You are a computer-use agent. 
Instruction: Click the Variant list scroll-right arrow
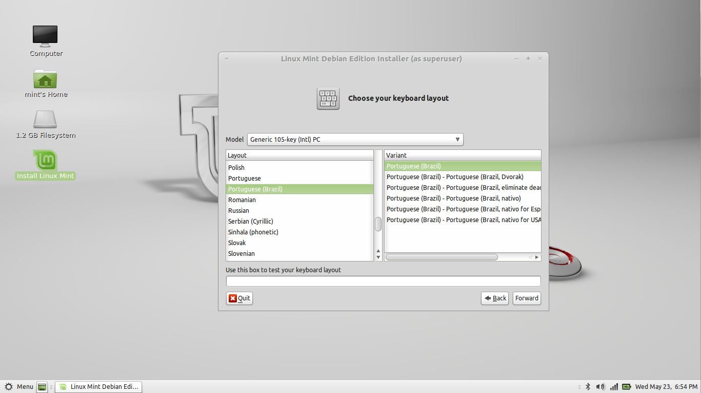click(537, 257)
